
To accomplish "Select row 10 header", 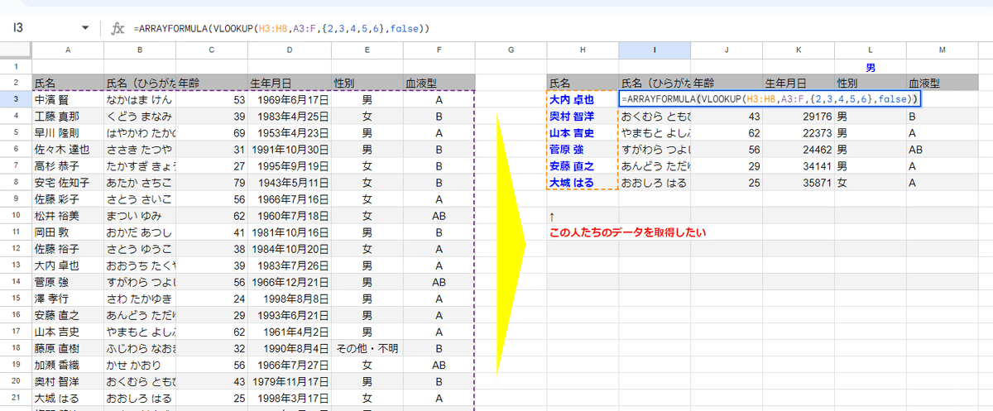I will coord(16,215).
